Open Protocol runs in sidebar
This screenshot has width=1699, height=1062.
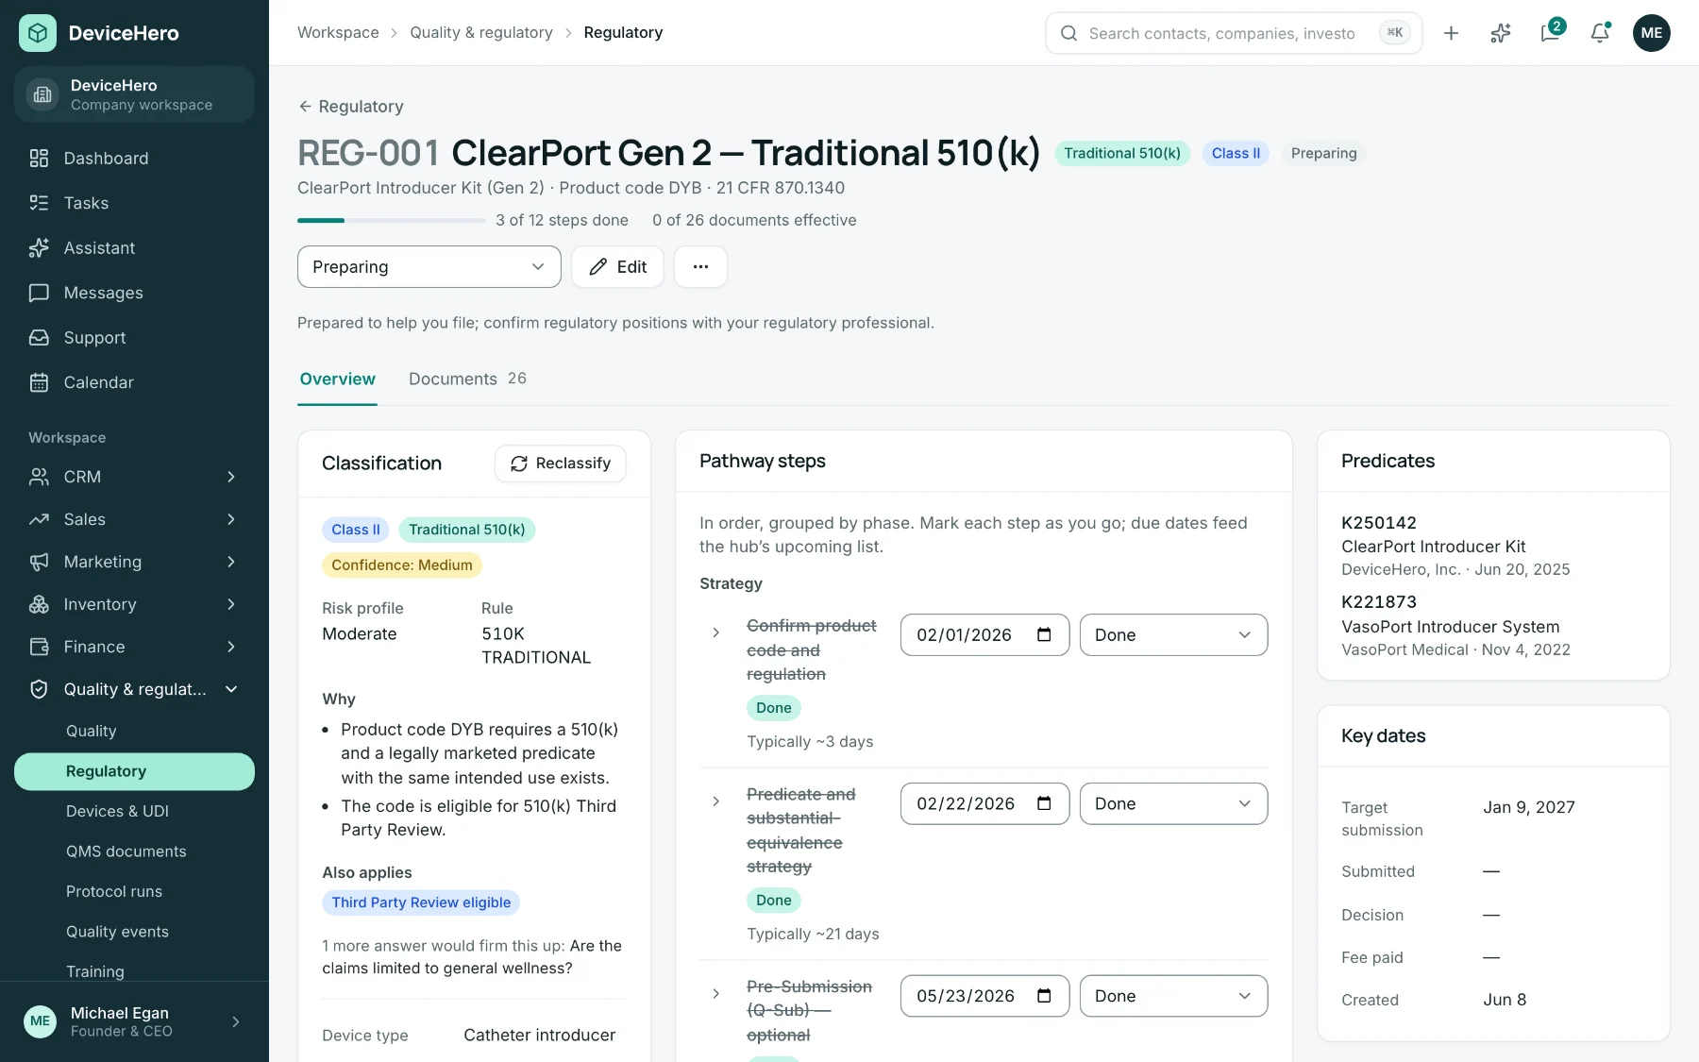click(134, 891)
